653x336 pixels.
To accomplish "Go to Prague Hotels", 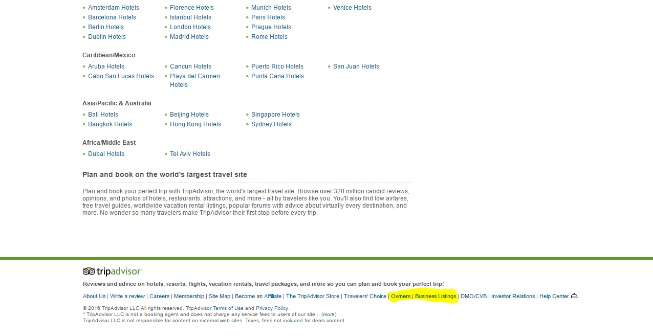I will pos(271,27).
